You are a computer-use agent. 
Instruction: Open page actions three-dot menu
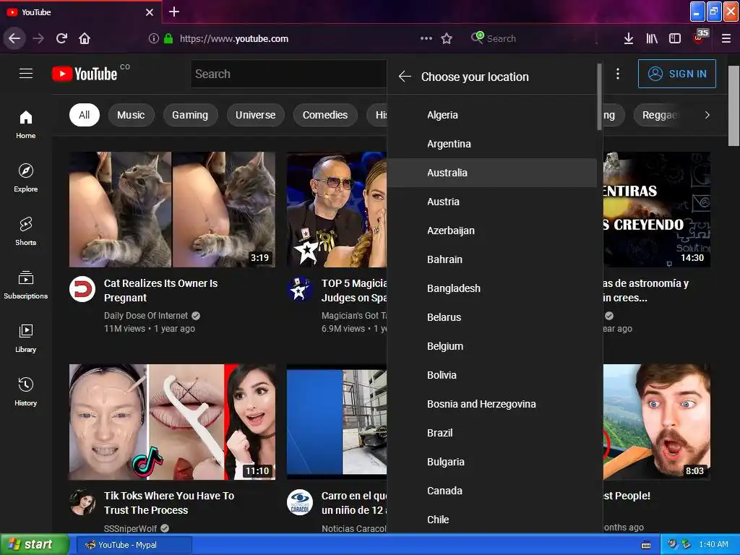426,38
